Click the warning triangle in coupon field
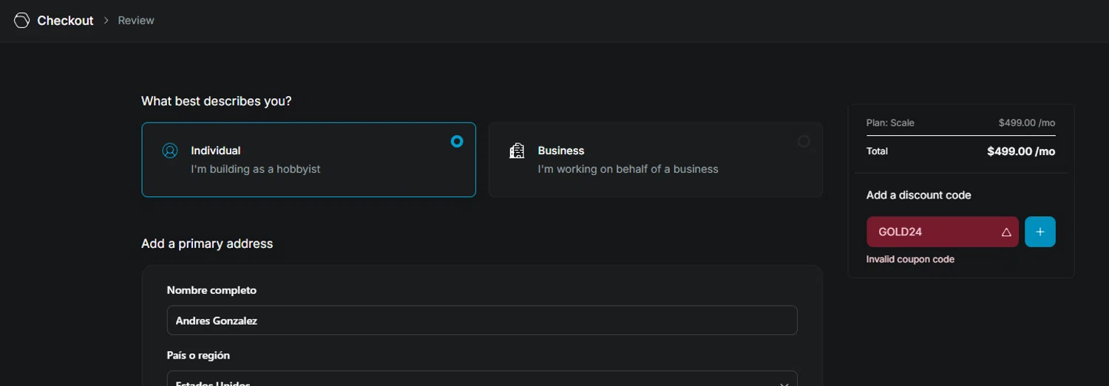 click(1006, 232)
